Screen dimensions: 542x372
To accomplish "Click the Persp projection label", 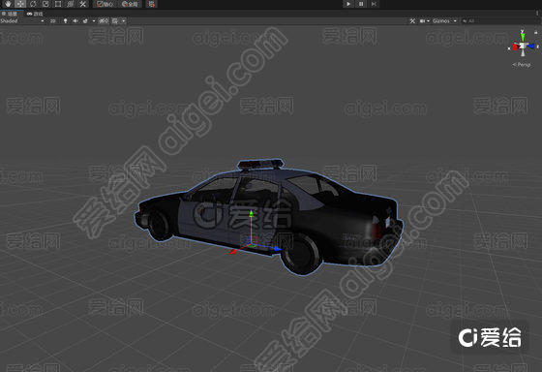I will coord(522,64).
